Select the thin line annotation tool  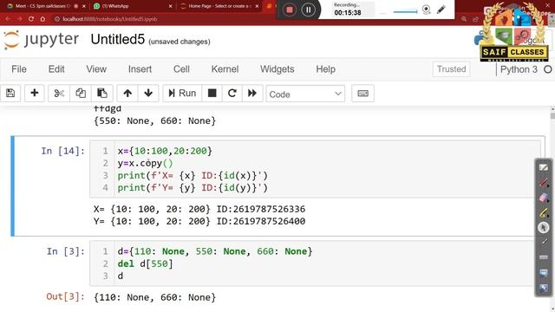point(544,243)
